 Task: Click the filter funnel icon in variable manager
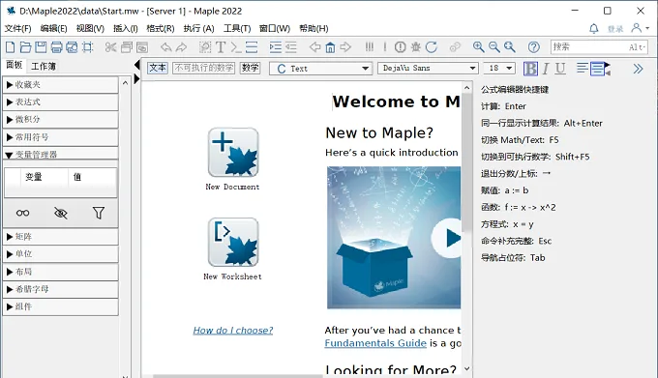click(98, 213)
